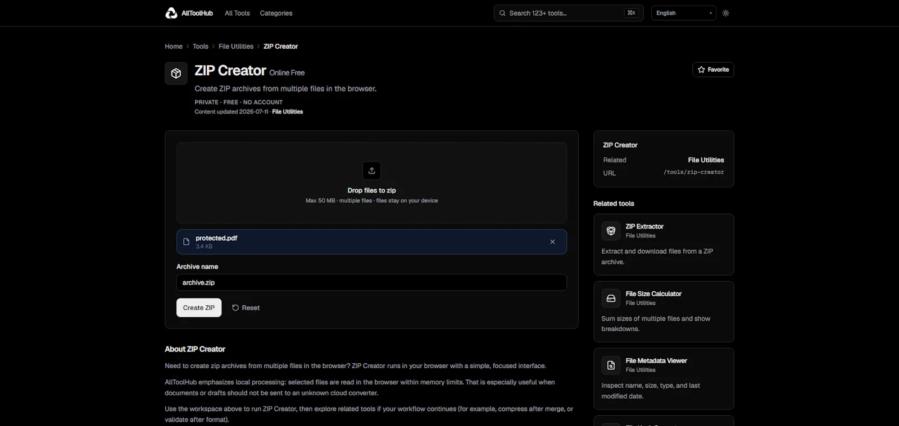Open the ZIP Extractor related tool title
The width and height of the screenshot is (899, 426).
[644, 227]
